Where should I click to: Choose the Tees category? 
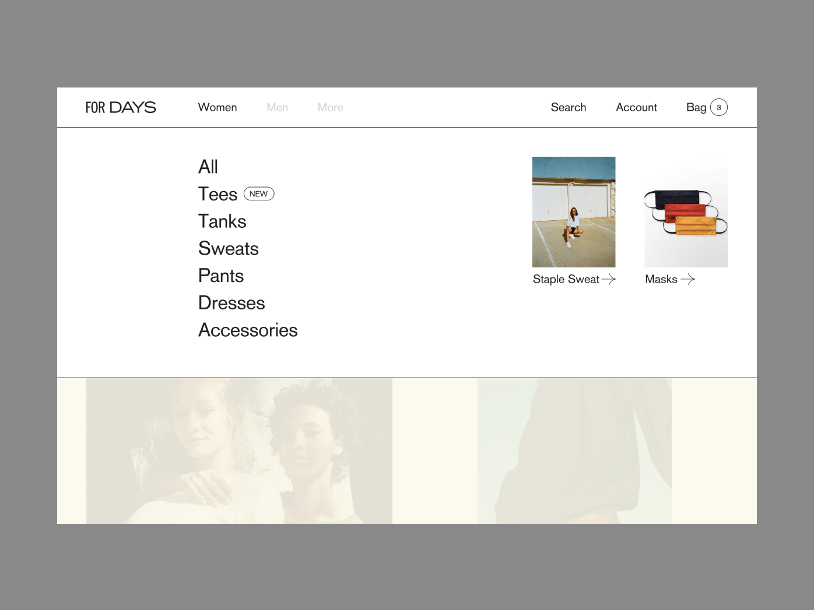tap(217, 194)
